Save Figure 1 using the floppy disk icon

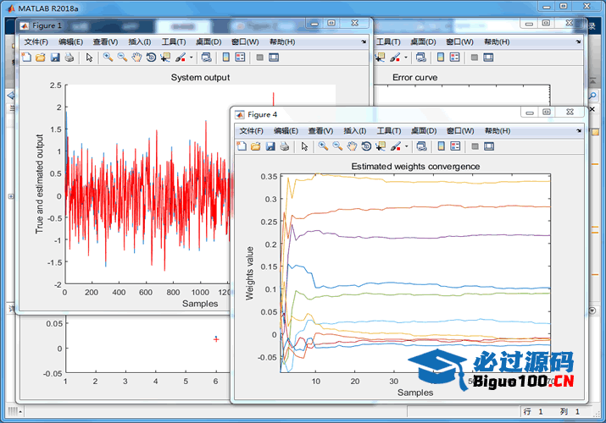[54, 58]
